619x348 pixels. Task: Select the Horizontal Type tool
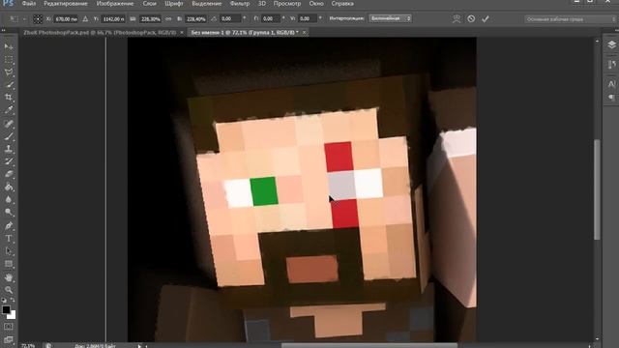click(x=9, y=239)
